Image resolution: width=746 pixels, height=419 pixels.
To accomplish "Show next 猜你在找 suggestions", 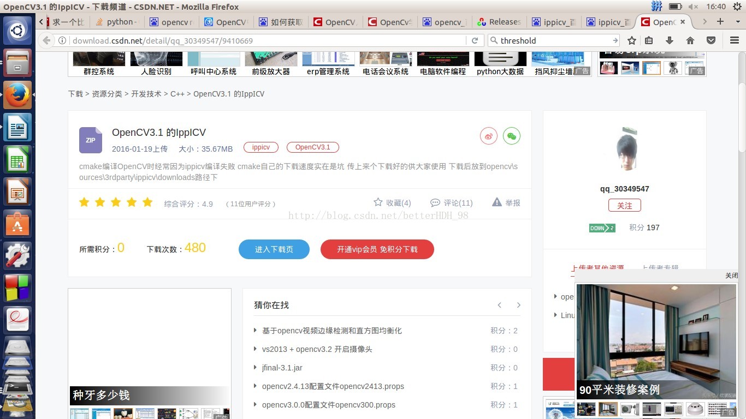I will (x=518, y=305).
